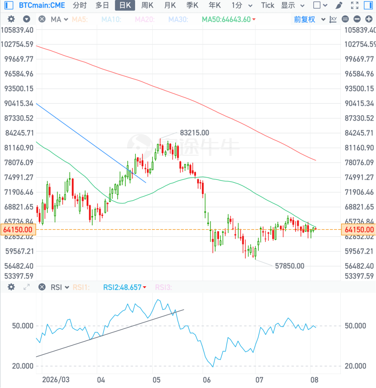Switch to Tick view
The height and width of the screenshot is (388, 376).
(268, 5)
